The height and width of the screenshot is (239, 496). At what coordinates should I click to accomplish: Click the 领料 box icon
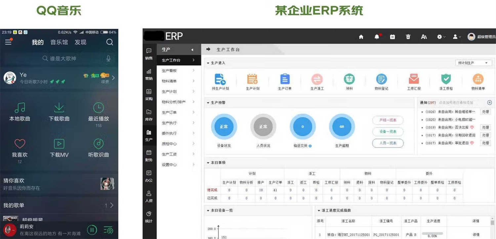point(349,79)
